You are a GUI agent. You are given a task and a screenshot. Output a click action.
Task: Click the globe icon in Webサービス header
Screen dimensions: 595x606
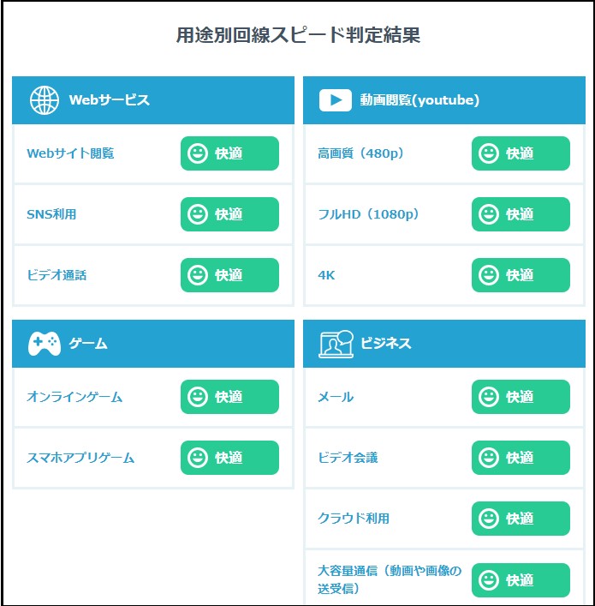(x=45, y=100)
